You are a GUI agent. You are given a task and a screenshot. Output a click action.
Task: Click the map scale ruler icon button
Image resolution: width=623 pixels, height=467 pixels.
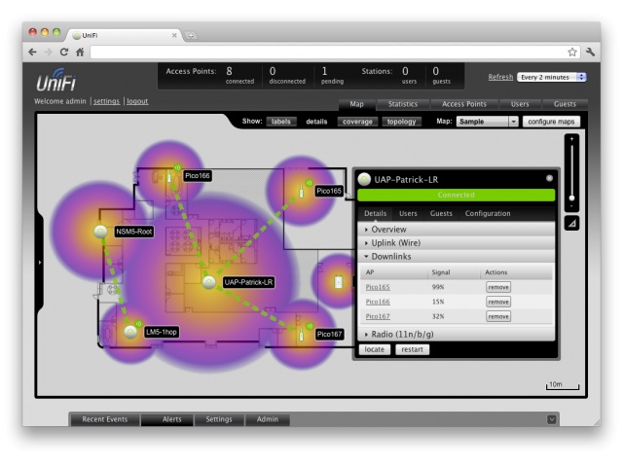(571, 224)
